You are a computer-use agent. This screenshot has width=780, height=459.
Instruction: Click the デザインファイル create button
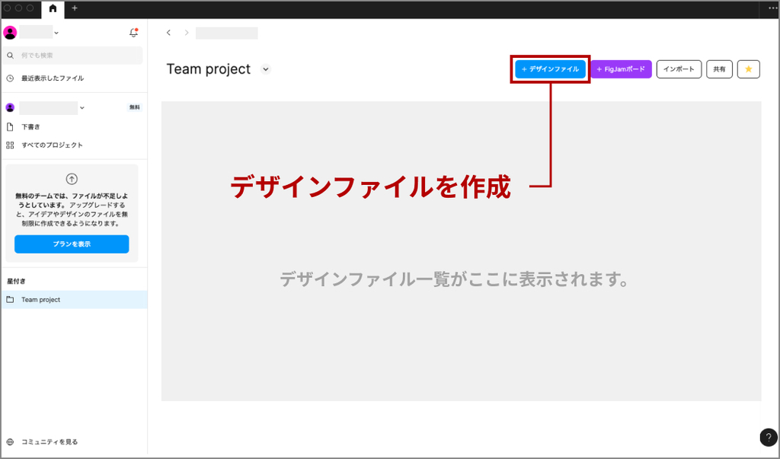[x=550, y=69]
